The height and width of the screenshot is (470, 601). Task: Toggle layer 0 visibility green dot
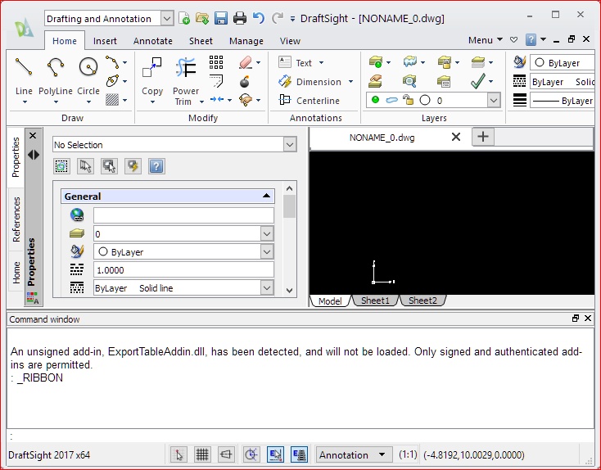[x=375, y=100]
